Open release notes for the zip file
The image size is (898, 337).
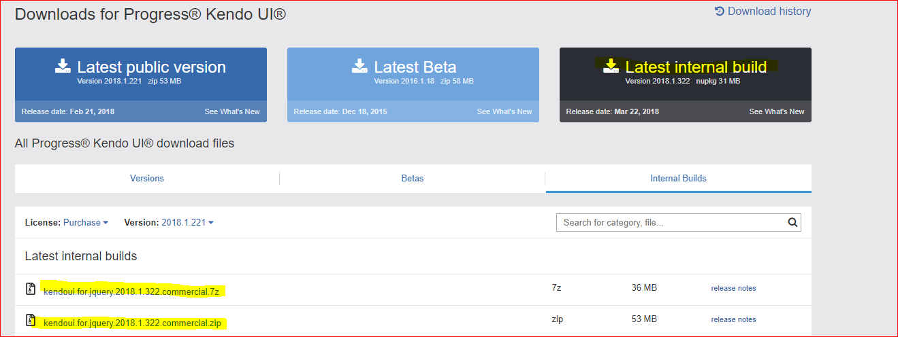(x=733, y=320)
